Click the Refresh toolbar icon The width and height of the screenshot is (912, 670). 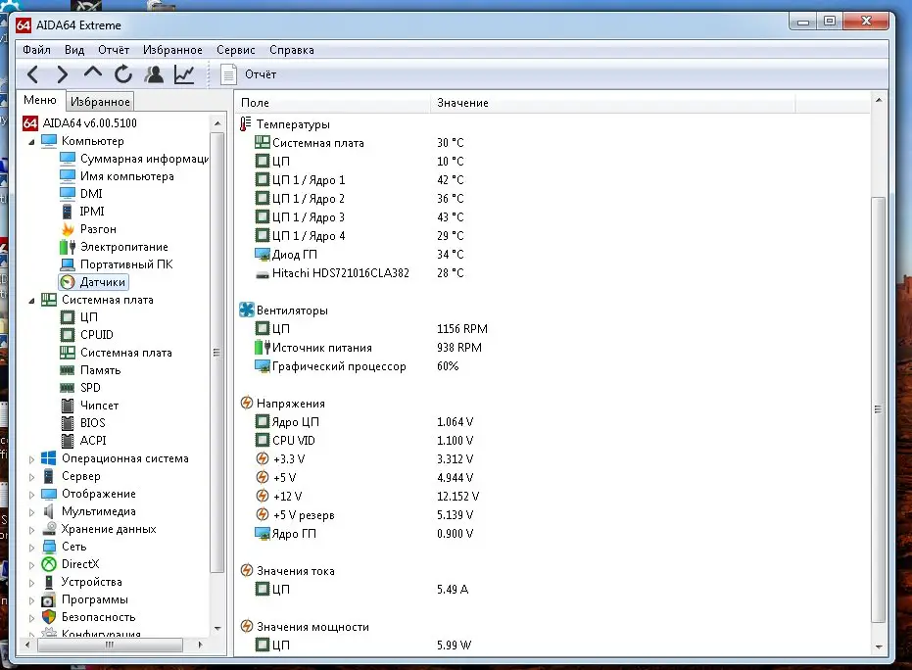pyautogui.click(x=123, y=74)
